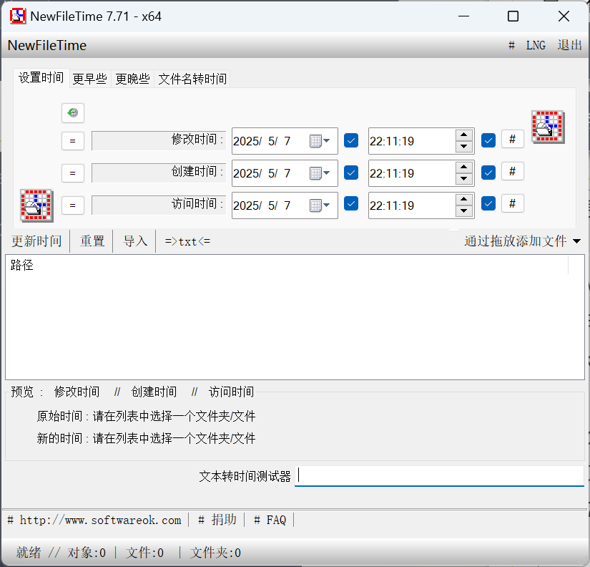Click the "=" button beside 访问时间

(72, 205)
